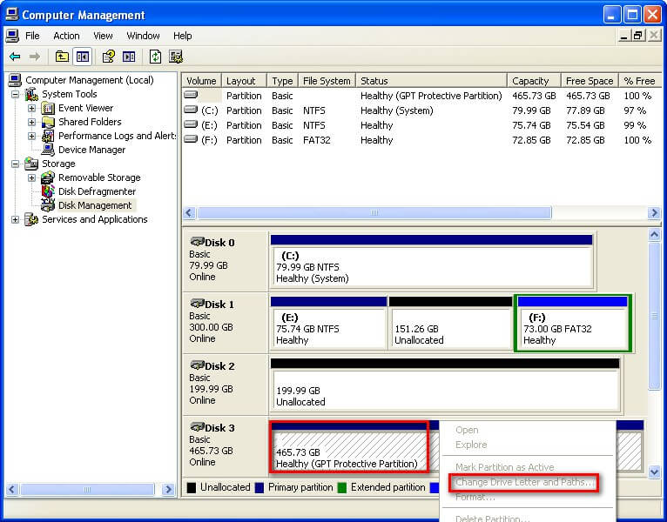
Task: Open the Help menu
Action: tap(183, 37)
